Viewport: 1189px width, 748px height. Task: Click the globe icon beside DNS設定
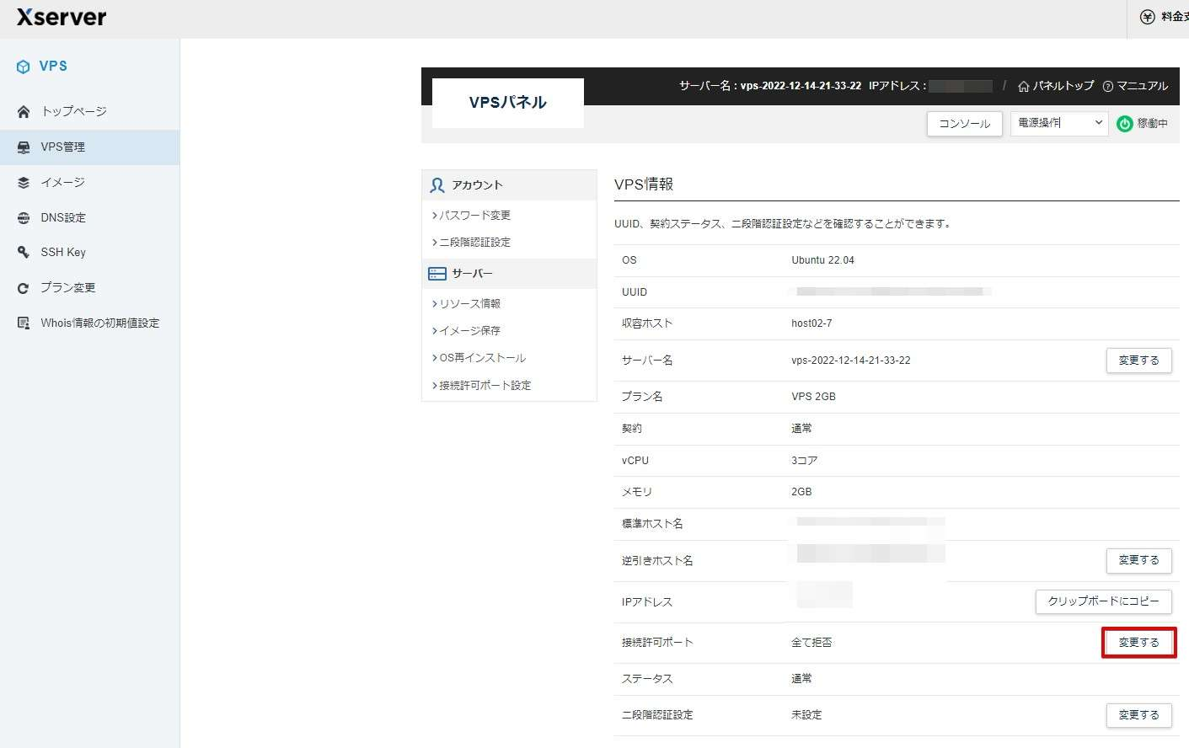pos(24,217)
